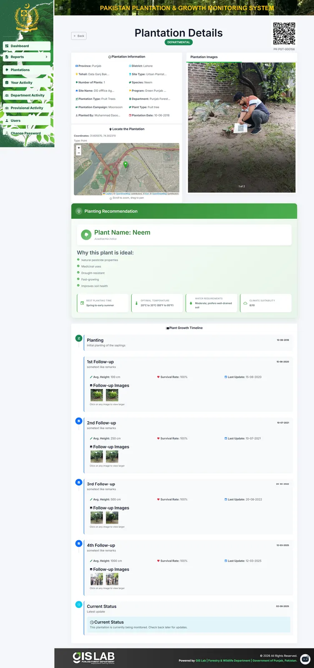Click the 3rd Follow-up timeline marker
This screenshot has width=314, height=668.
click(x=78, y=482)
